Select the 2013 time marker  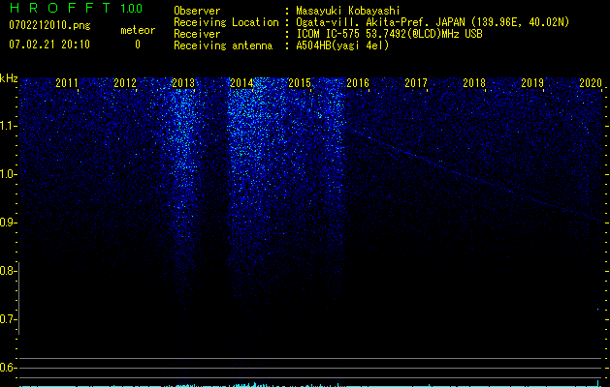(183, 82)
